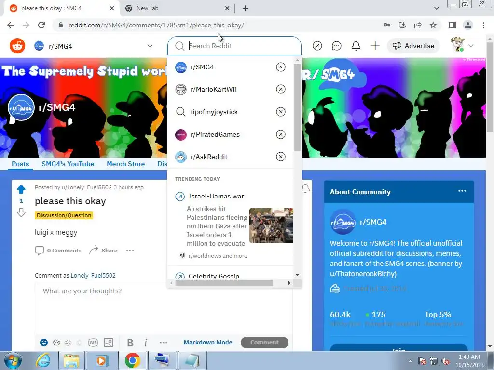Click the Share button on post
The height and width of the screenshot is (370, 494).
(x=103, y=251)
